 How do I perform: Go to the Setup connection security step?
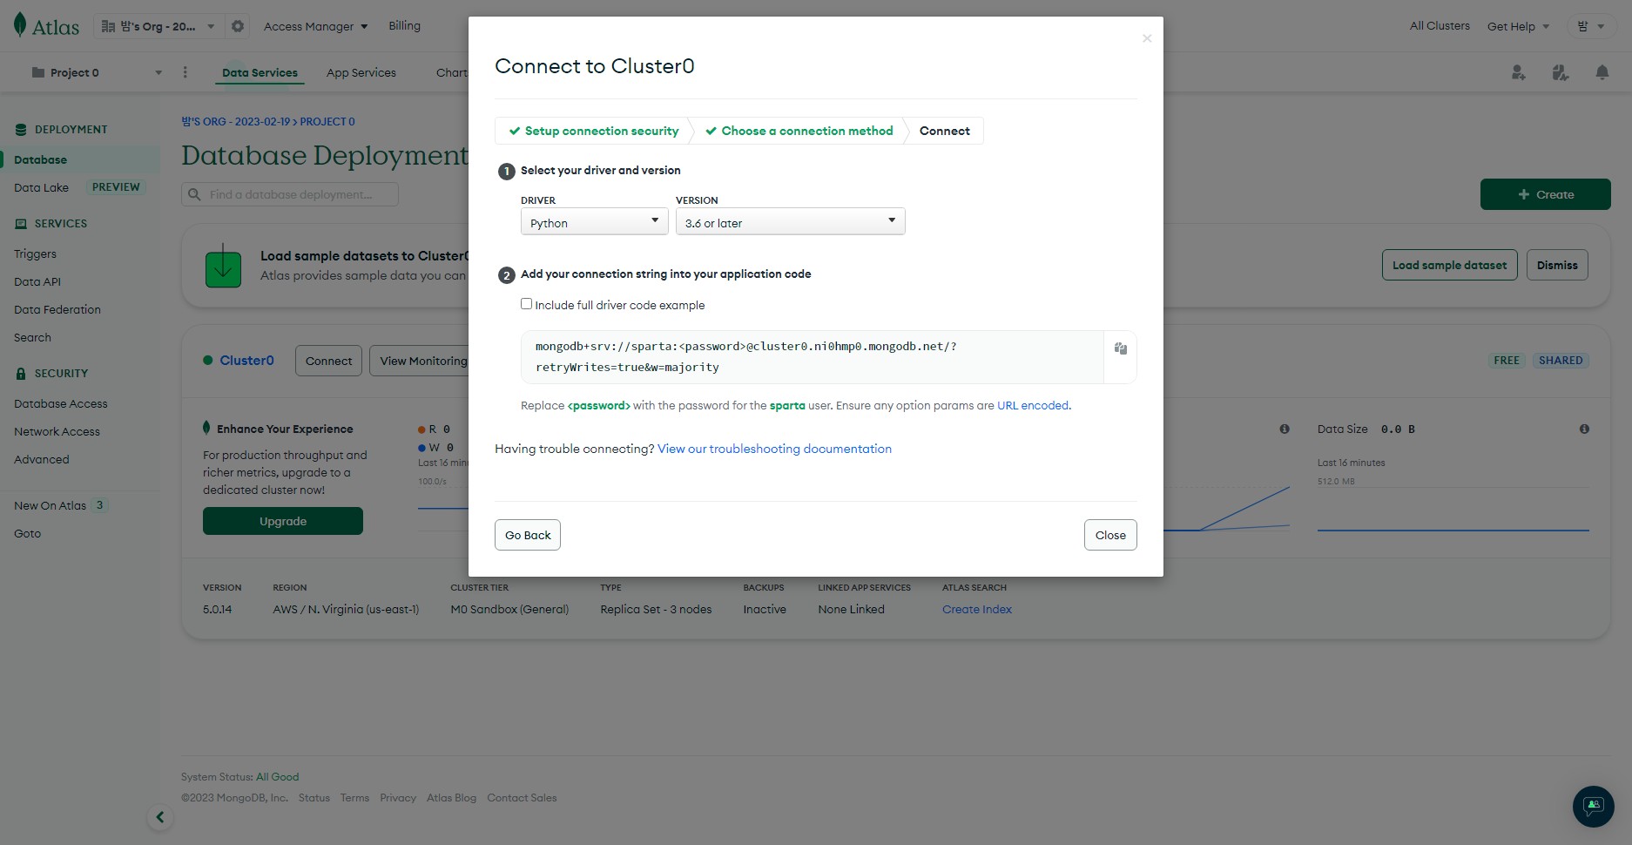pos(593,131)
